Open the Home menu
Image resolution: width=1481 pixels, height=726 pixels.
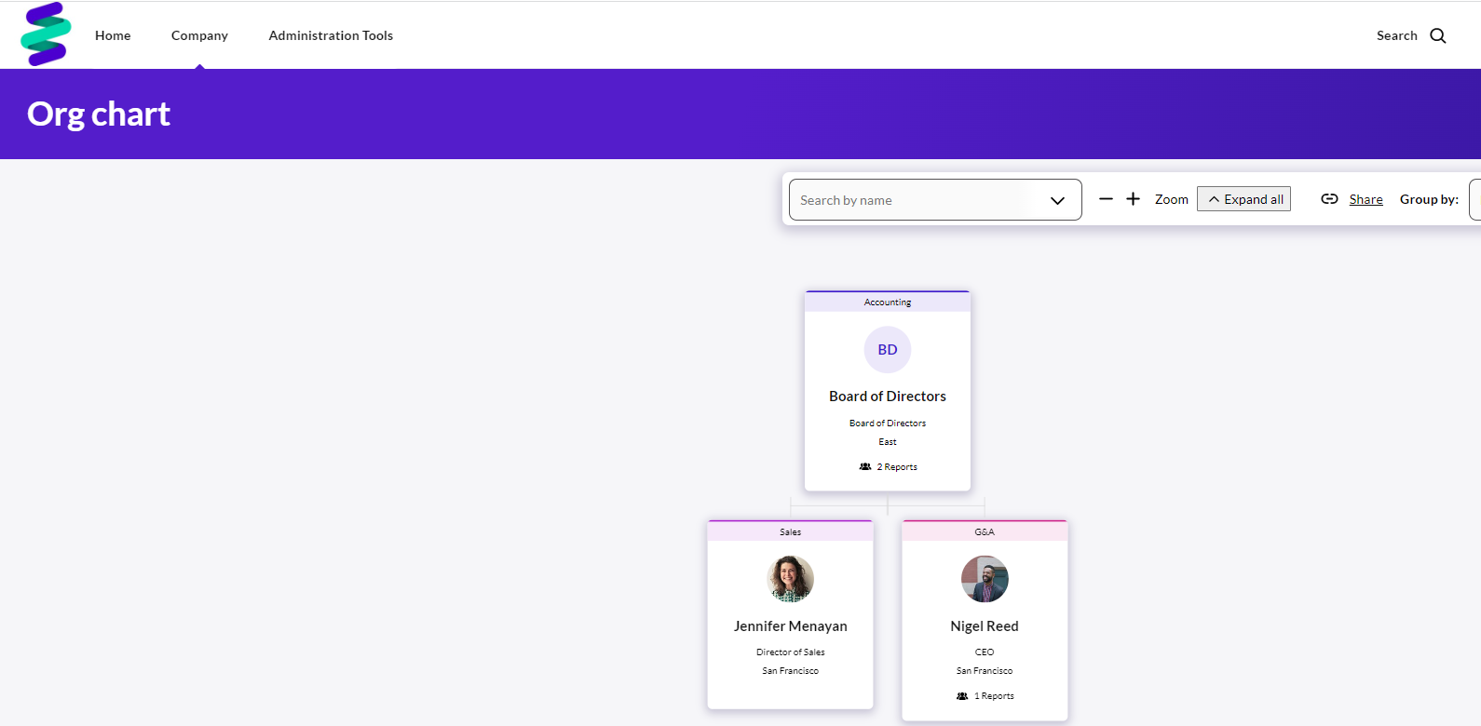[x=113, y=35]
